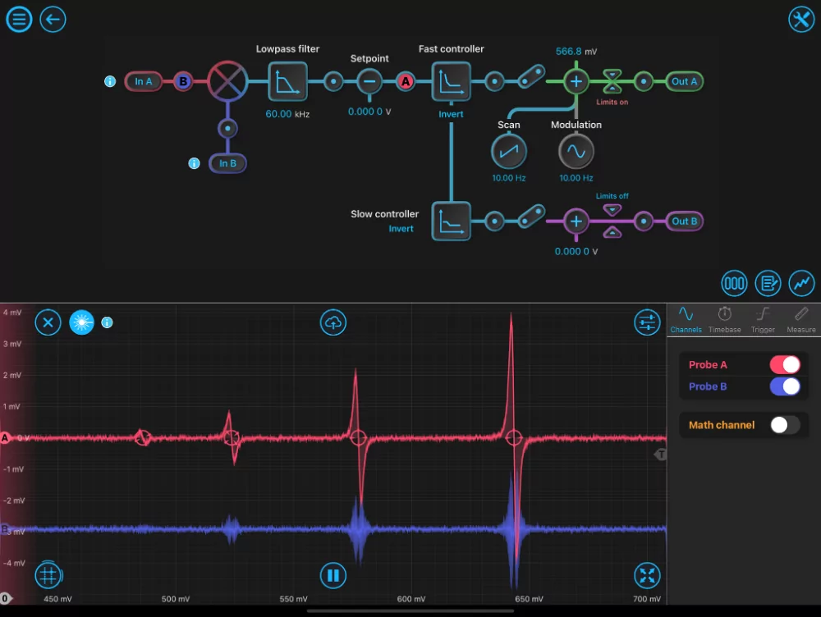The height and width of the screenshot is (617, 821).
Task: Open the Fast controller block
Action: pos(451,81)
